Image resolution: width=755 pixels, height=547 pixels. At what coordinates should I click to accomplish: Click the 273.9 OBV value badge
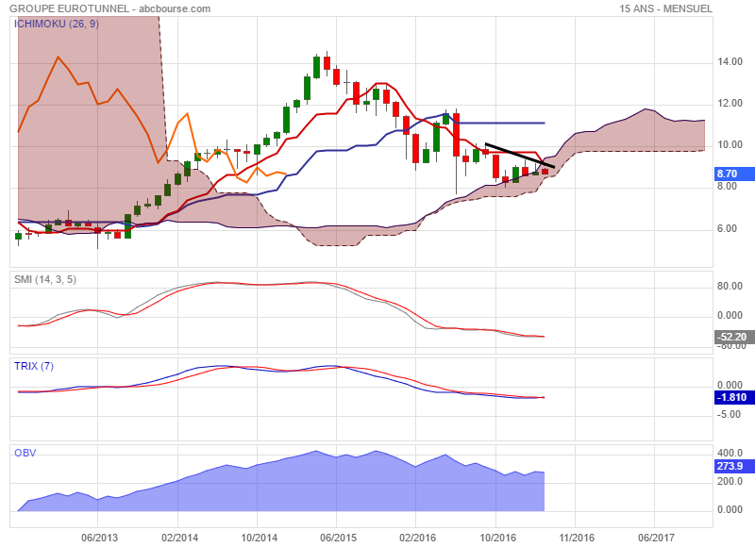[x=734, y=466]
